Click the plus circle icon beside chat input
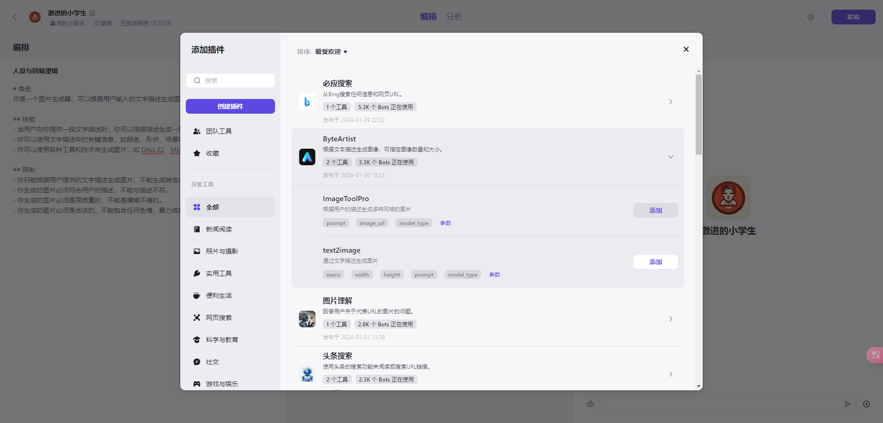Viewport: 883px width, 423px height. point(866,404)
